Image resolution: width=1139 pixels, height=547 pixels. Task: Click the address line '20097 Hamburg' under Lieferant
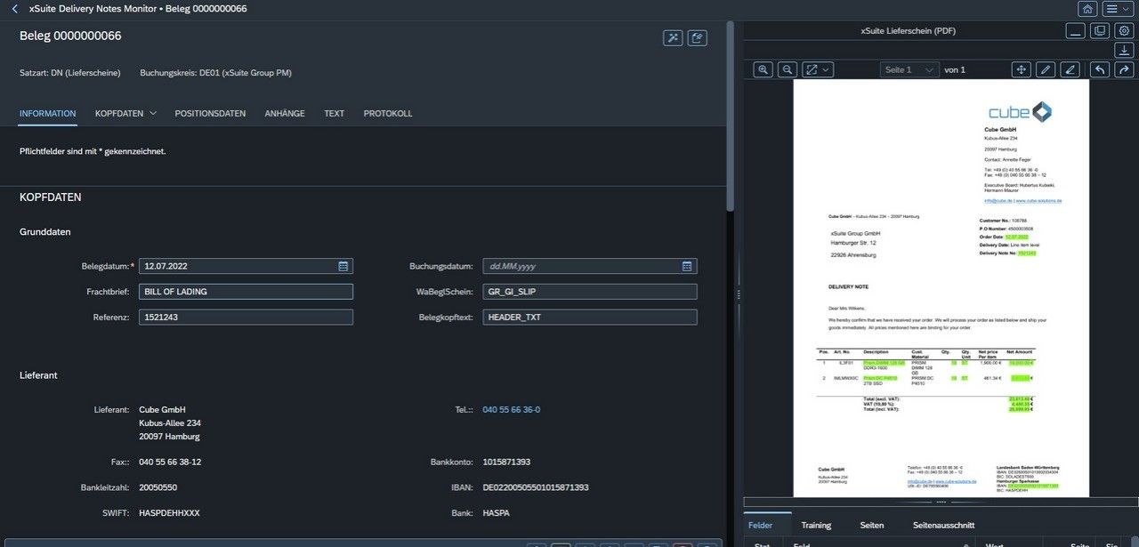(x=169, y=437)
